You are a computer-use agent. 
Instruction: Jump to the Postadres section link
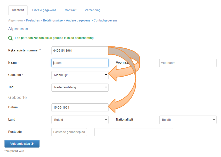33,20
